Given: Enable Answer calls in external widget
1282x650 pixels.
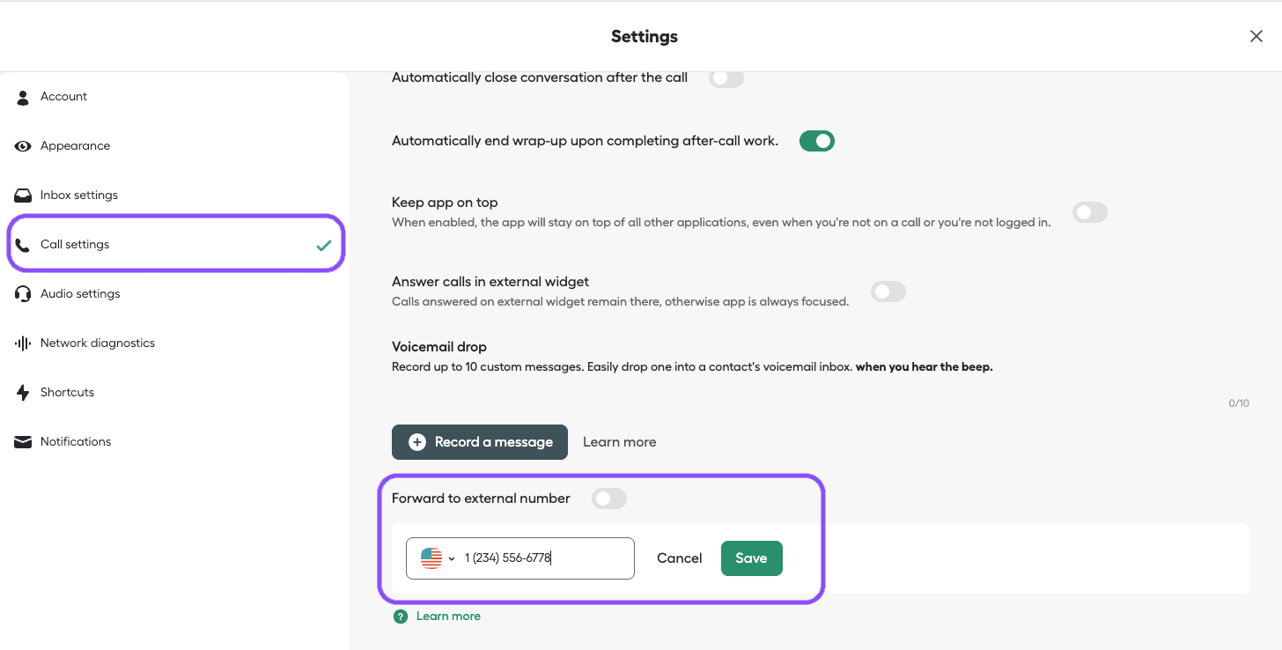Looking at the screenshot, I should (x=888, y=292).
